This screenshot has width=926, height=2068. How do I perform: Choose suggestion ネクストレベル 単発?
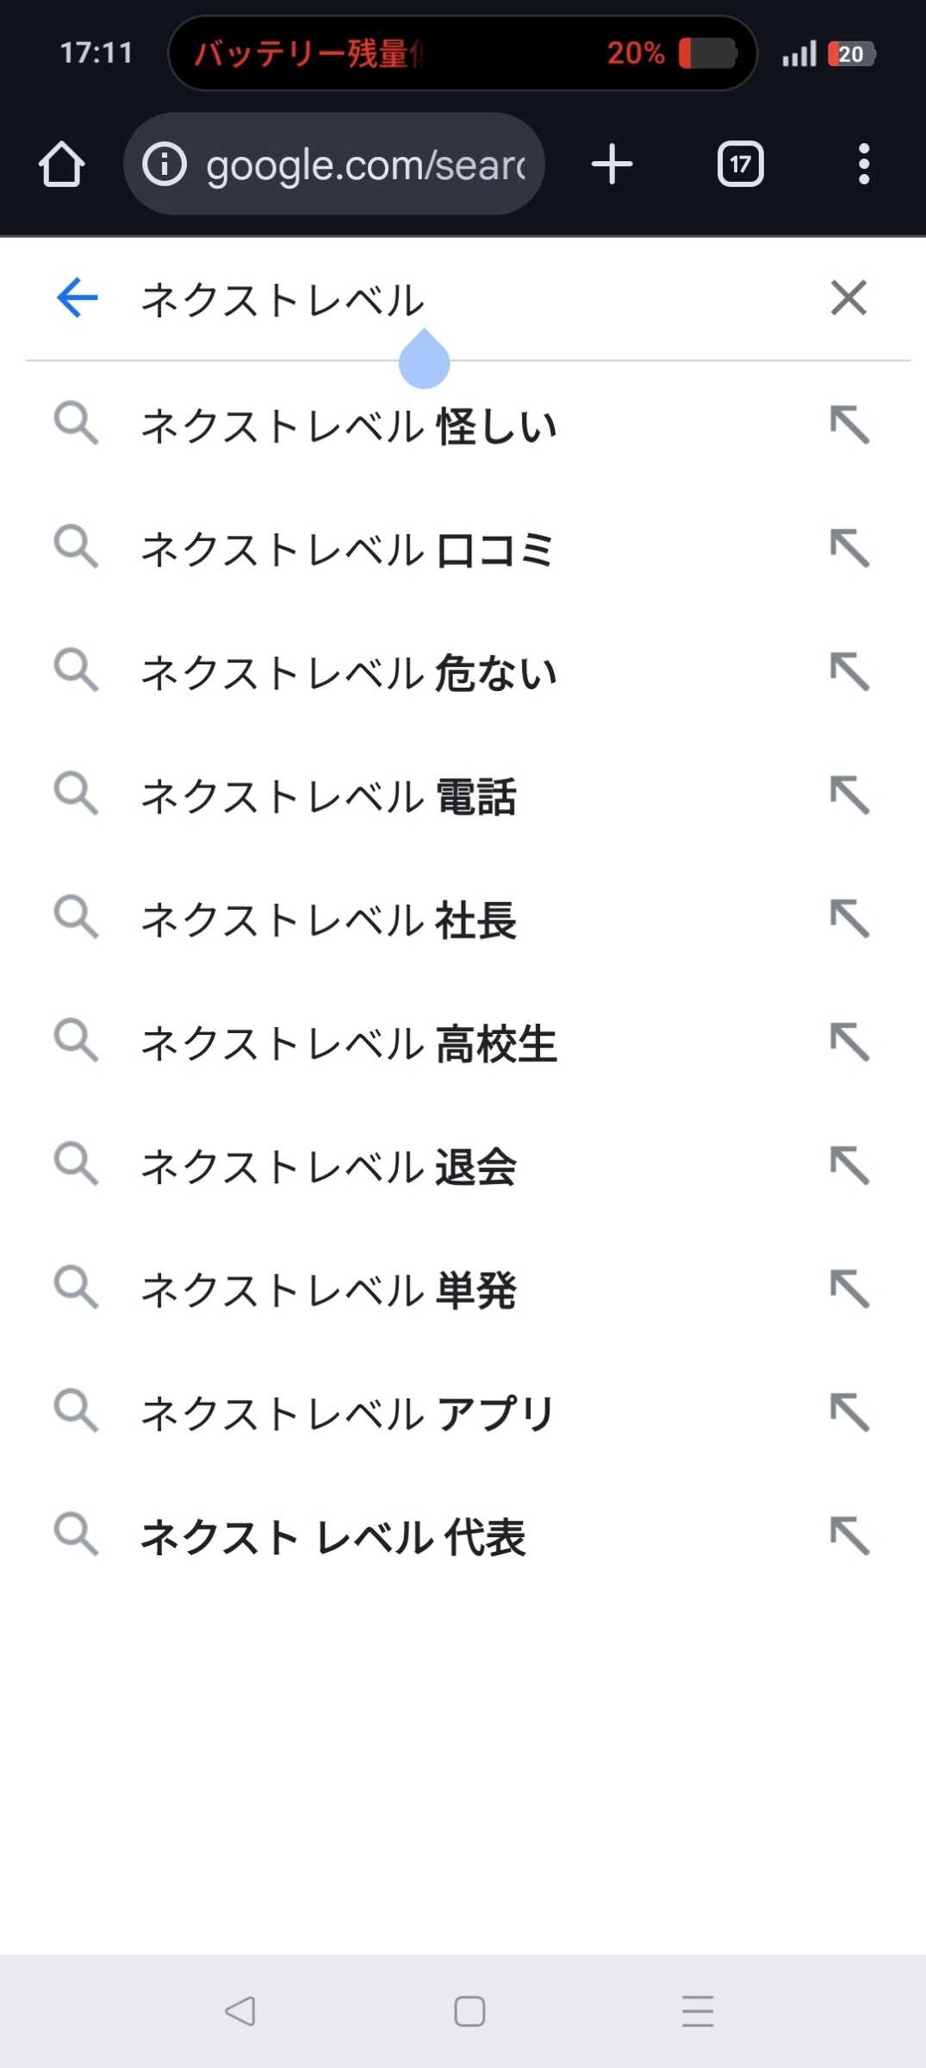point(329,1290)
